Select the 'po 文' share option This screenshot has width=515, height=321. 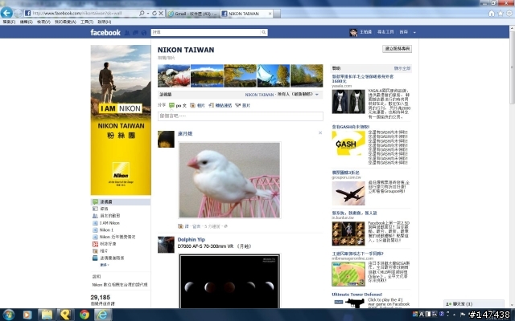tap(178, 105)
